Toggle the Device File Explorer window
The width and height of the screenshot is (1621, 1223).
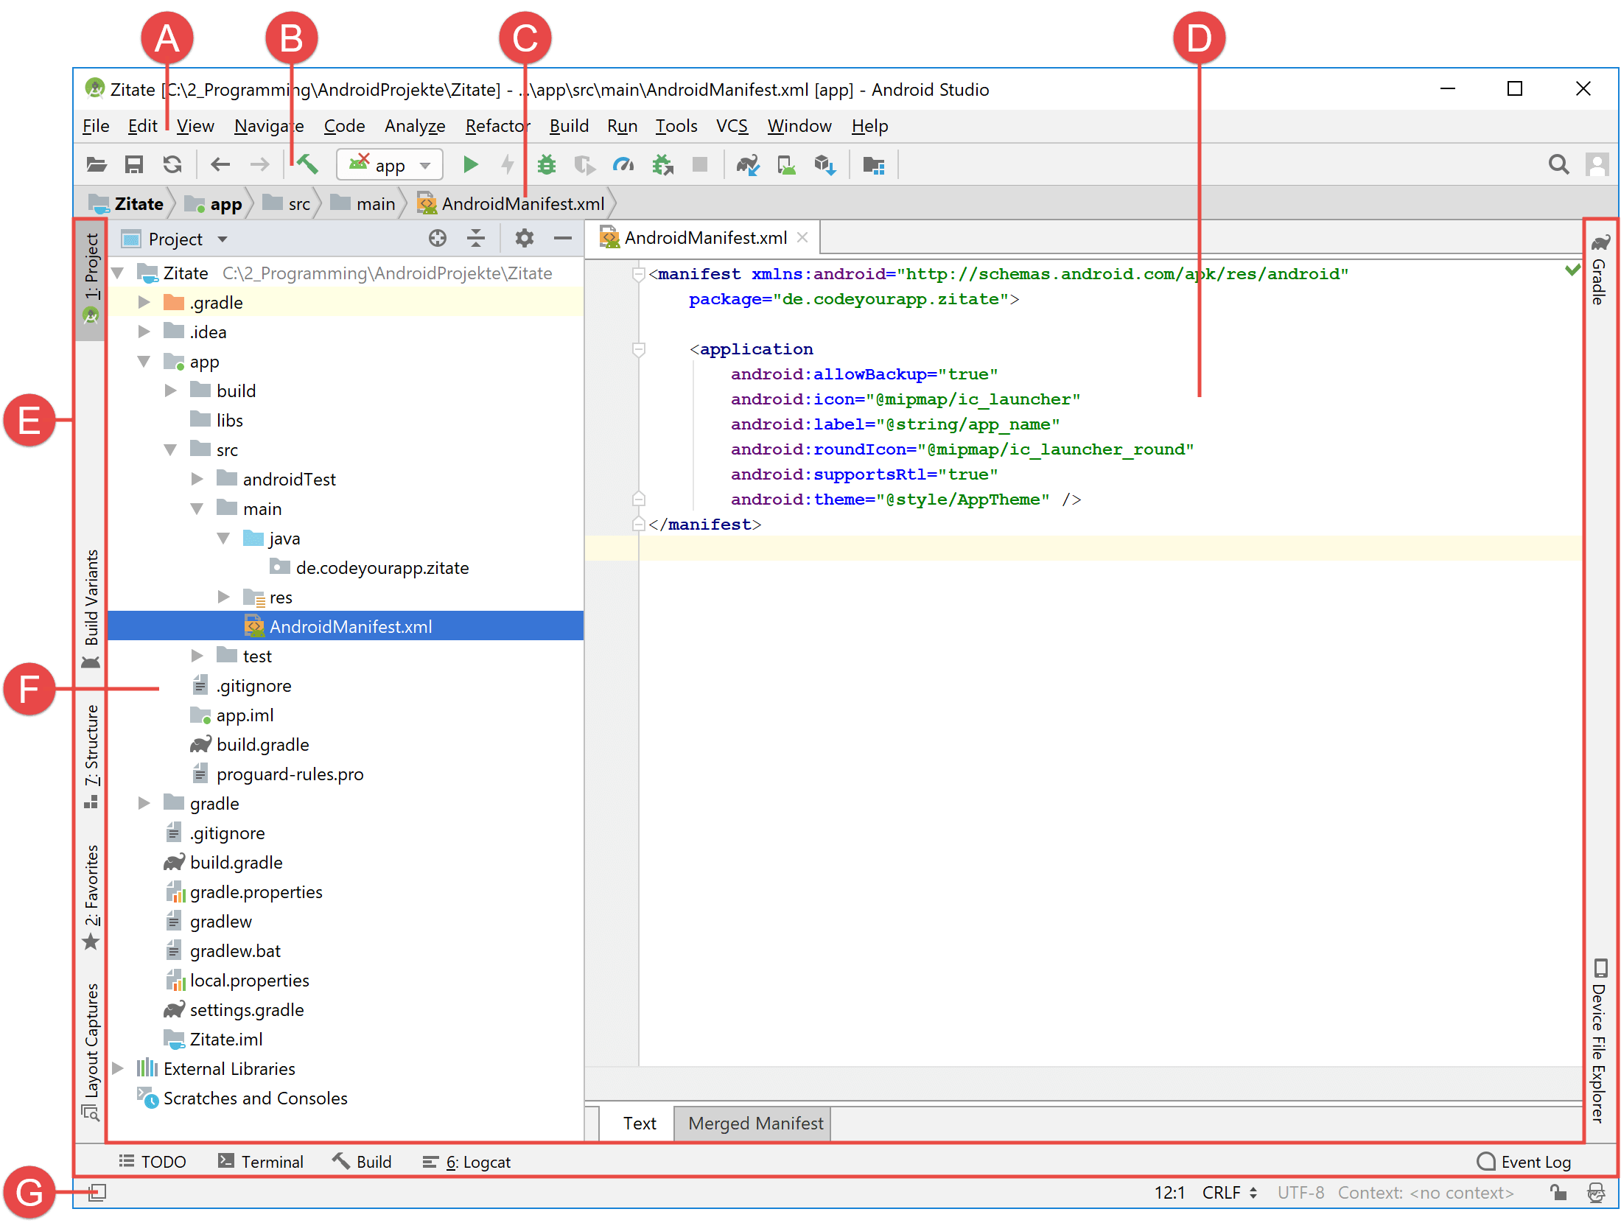[1599, 1040]
